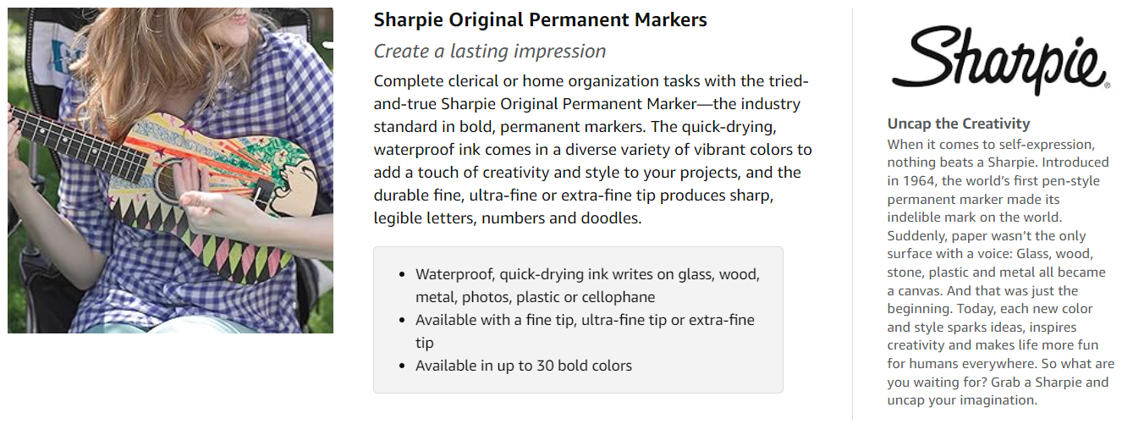Screen dimensions: 1133x435
Task: Click the vertical divider beside the Sharpie logo
Action: 852,212
